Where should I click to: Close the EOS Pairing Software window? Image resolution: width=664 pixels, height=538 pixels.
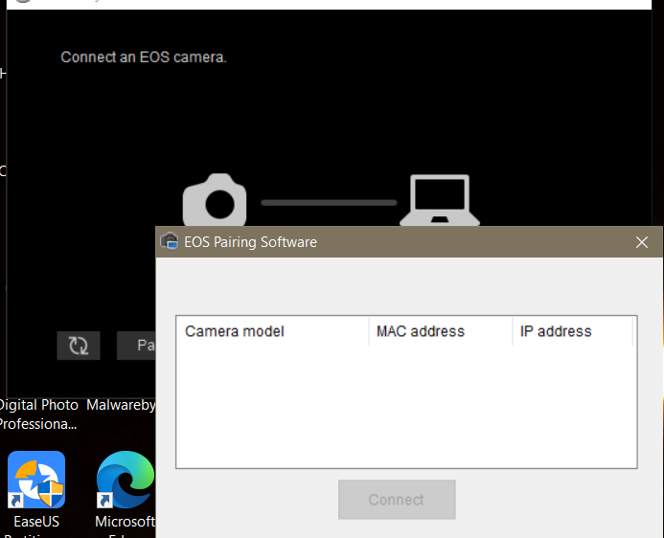[642, 242]
